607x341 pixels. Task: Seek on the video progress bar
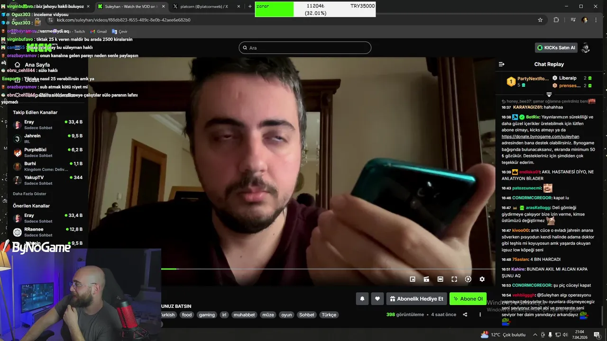[x=328, y=269]
